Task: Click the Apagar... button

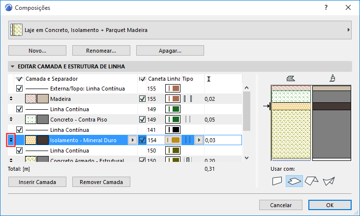Action: click(x=170, y=51)
